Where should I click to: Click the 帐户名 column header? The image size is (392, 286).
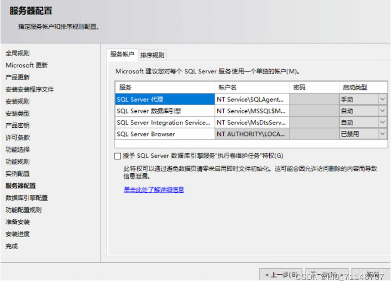tap(252, 87)
